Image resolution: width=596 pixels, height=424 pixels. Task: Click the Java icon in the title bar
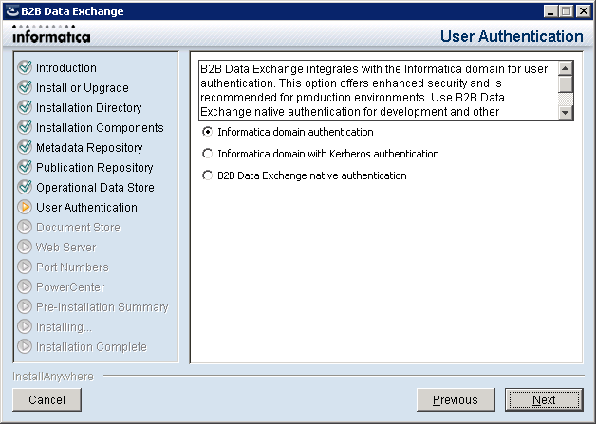[12, 11]
